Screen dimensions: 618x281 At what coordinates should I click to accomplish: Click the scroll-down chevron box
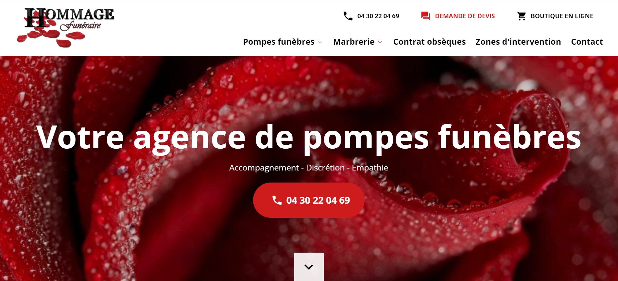tap(309, 267)
